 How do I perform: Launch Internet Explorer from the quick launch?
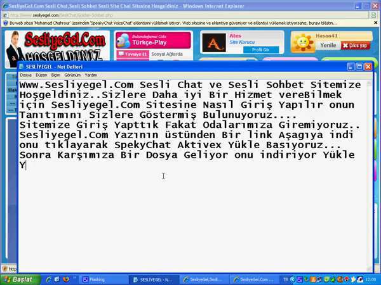48,279
